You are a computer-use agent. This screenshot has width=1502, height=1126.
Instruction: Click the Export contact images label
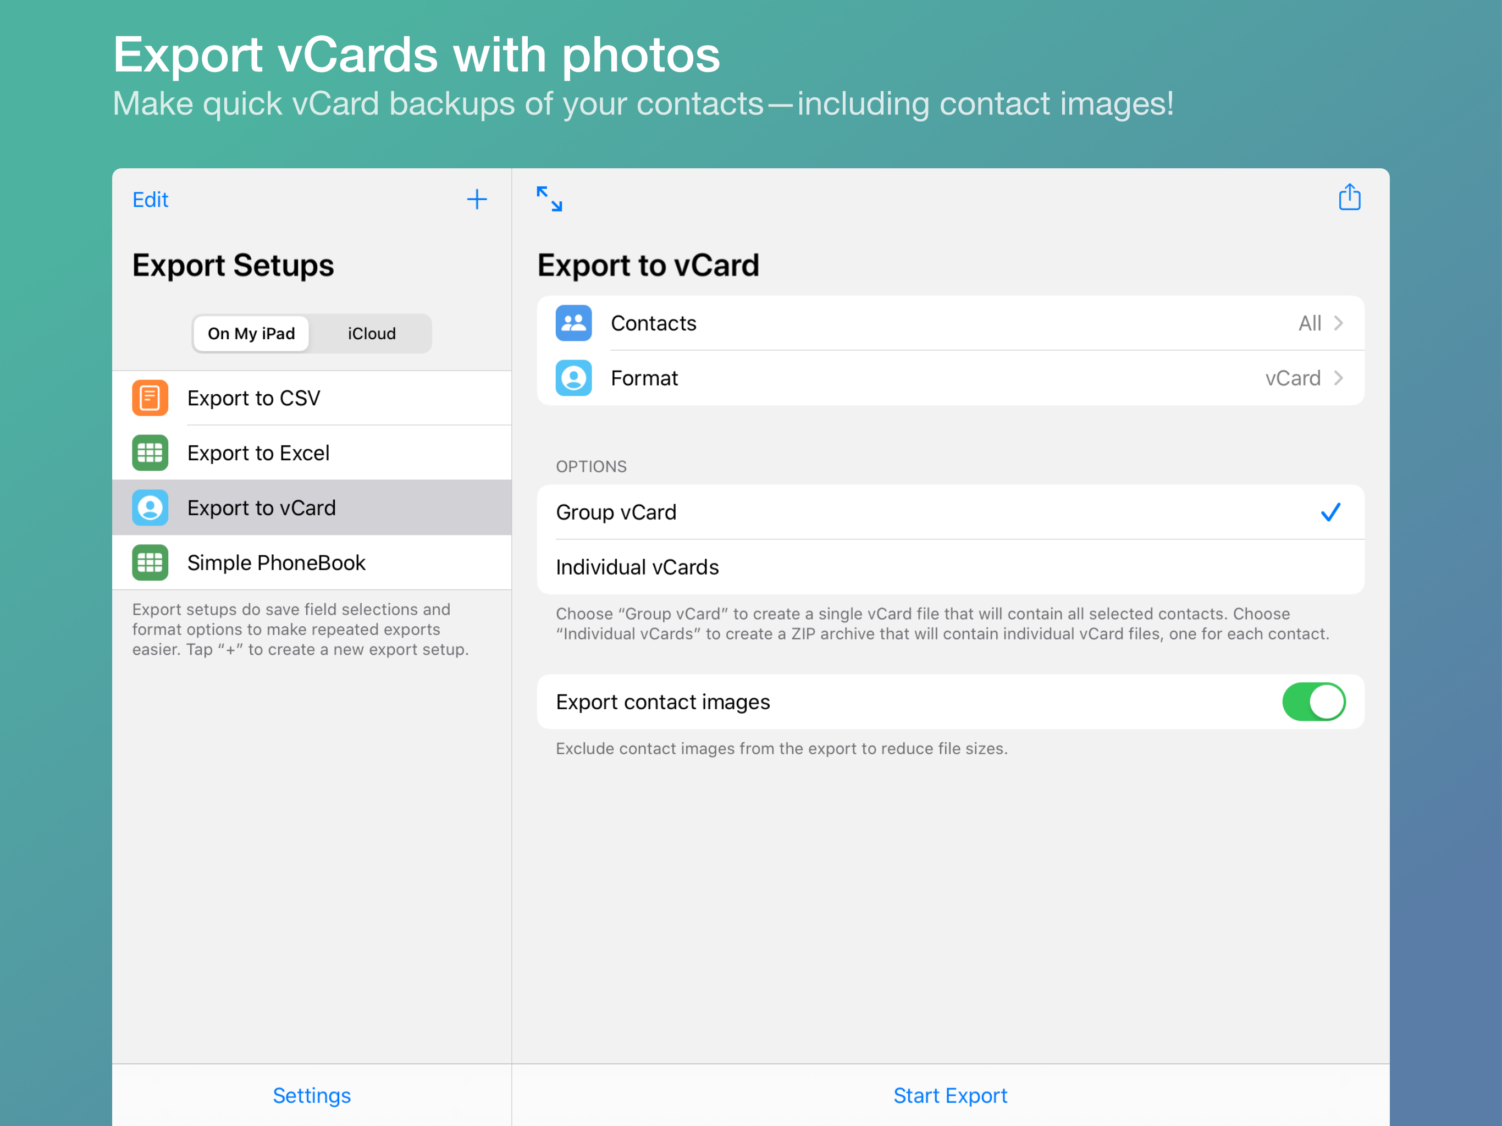click(x=662, y=702)
